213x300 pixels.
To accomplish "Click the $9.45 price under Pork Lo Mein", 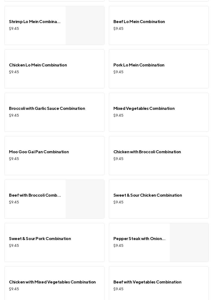I will coord(118,72).
